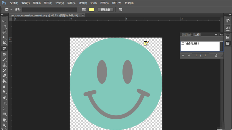Click the note icon on canvas
This screenshot has width=232, height=130.
click(x=146, y=43)
